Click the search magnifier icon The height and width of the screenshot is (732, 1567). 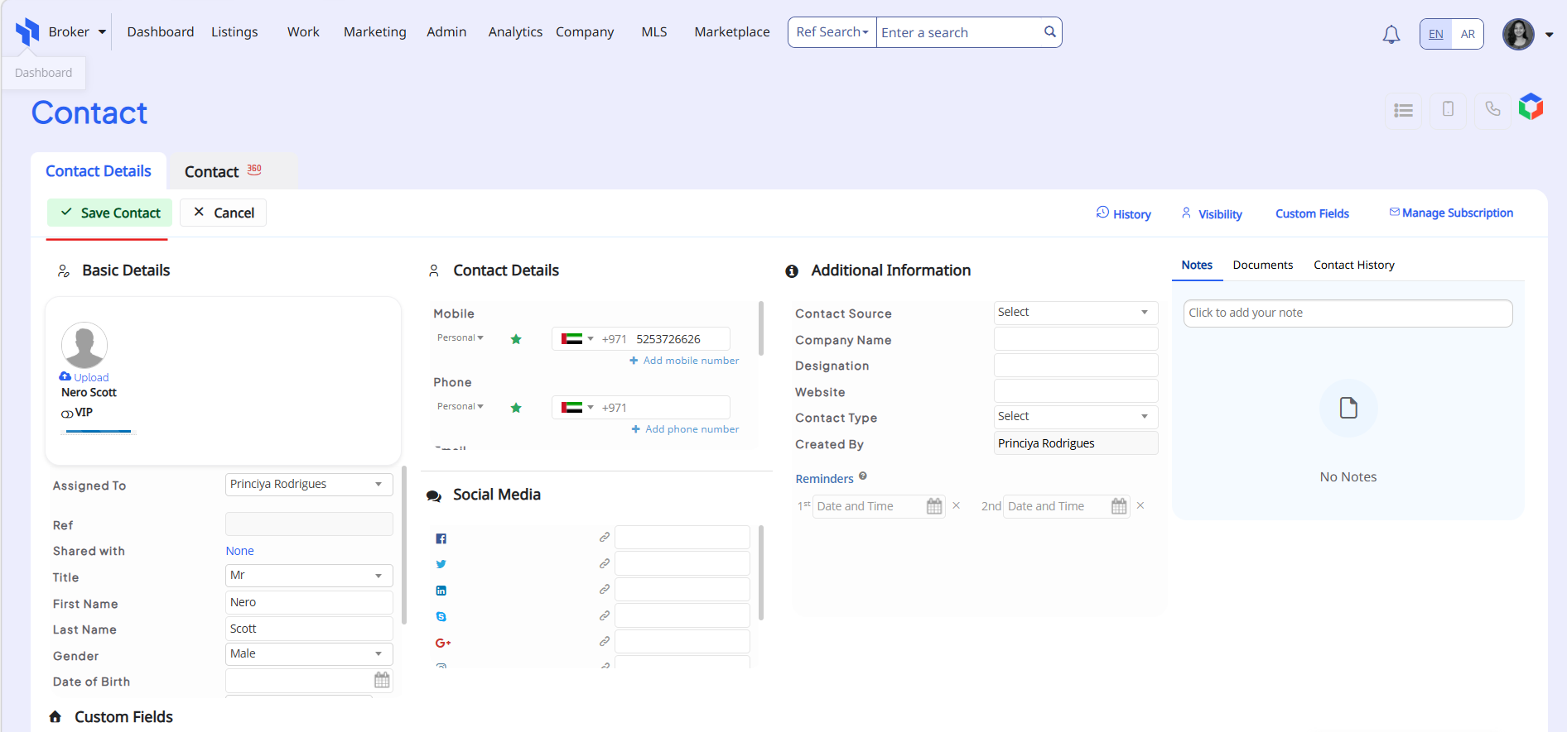(1049, 32)
